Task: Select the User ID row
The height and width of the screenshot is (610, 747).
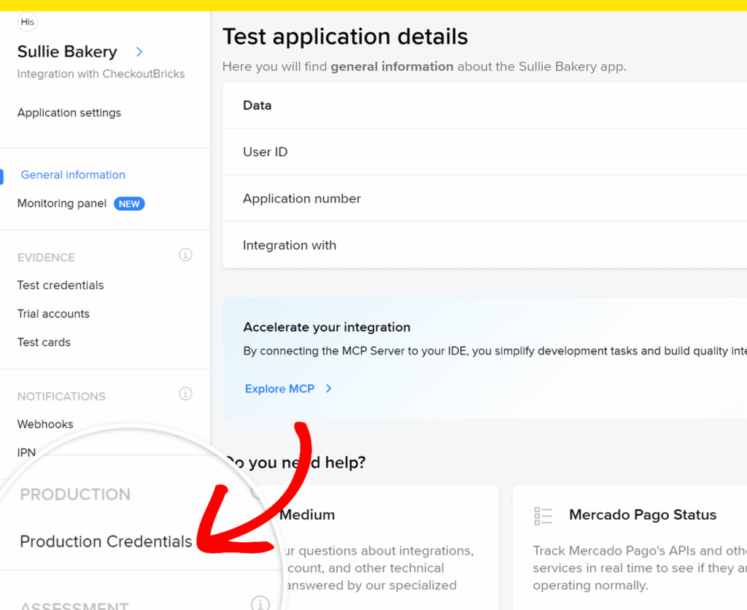Action: pyautogui.click(x=484, y=152)
